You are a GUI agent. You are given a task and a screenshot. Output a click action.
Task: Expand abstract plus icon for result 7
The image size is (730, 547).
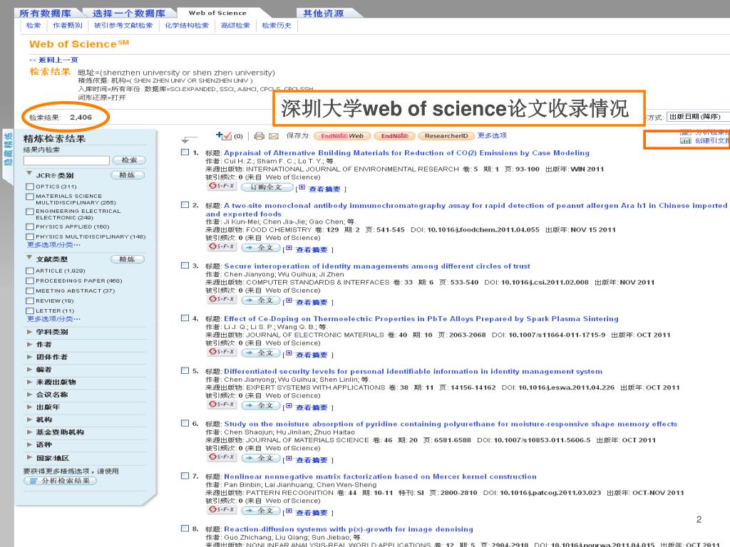[289, 511]
